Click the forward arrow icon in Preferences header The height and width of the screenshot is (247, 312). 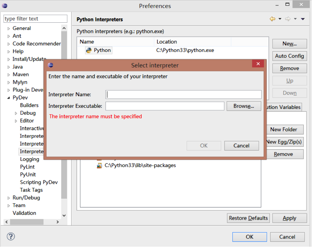pos(288,19)
